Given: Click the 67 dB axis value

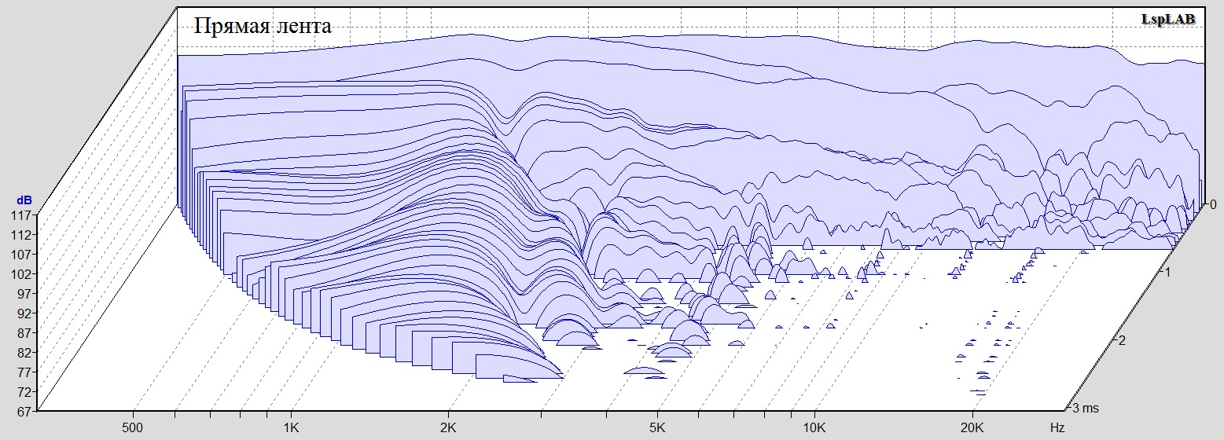Looking at the screenshot, I should (25, 411).
